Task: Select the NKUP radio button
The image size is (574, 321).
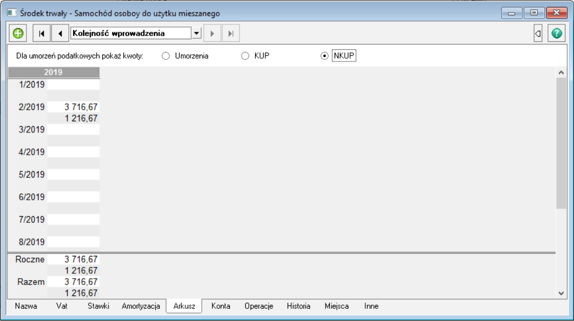Action: tap(325, 56)
